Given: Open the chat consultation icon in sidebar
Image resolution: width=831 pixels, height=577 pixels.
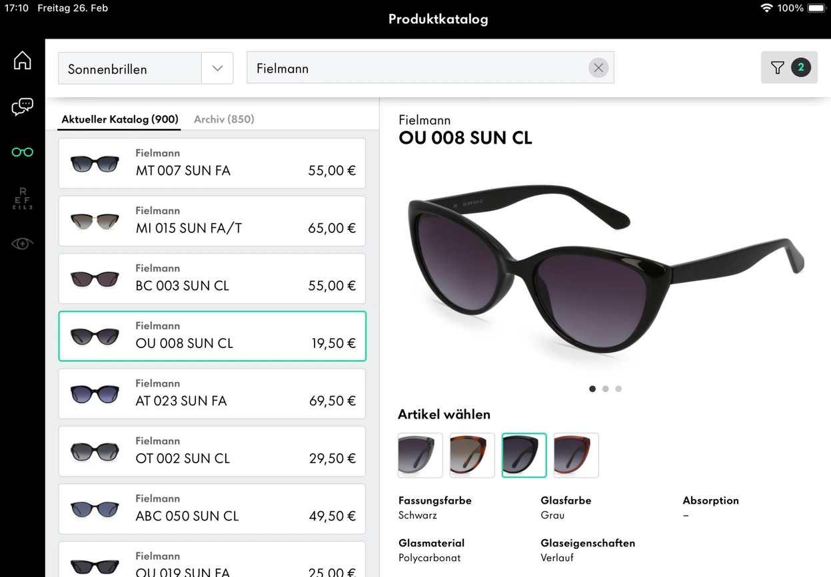Looking at the screenshot, I should [x=23, y=106].
